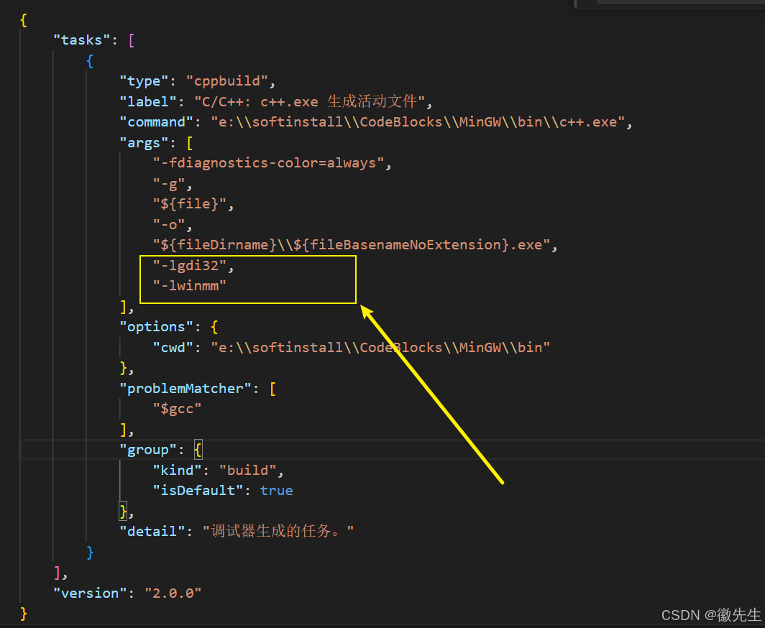Click the "-o" argument

pos(169,225)
